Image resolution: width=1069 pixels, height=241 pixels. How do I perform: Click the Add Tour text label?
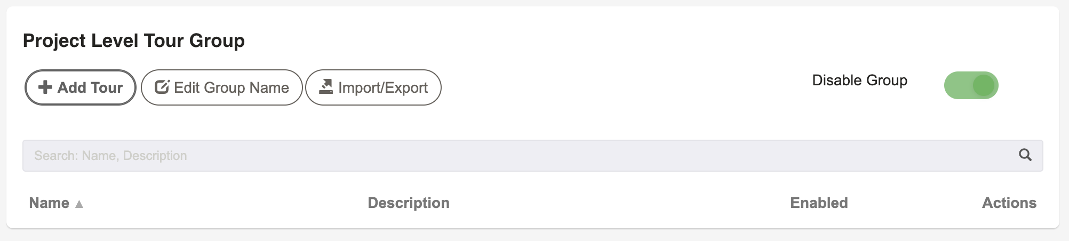point(90,87)
